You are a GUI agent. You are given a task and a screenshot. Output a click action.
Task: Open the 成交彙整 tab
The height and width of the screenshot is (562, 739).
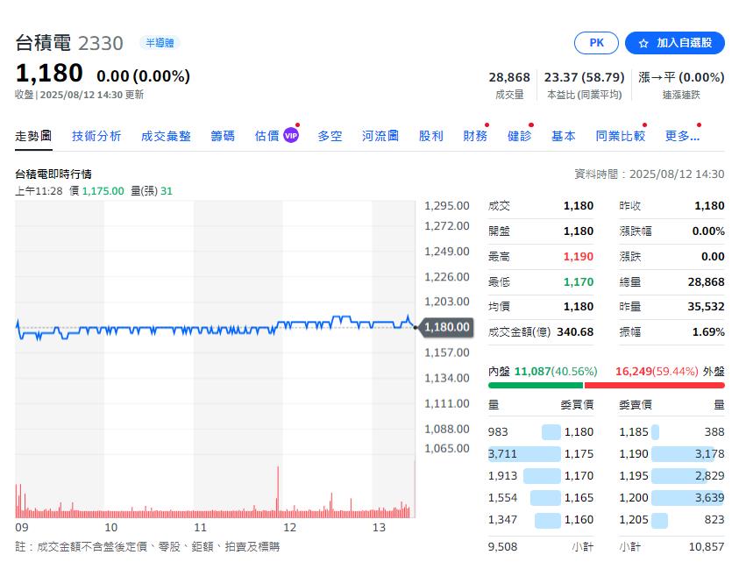166,136
